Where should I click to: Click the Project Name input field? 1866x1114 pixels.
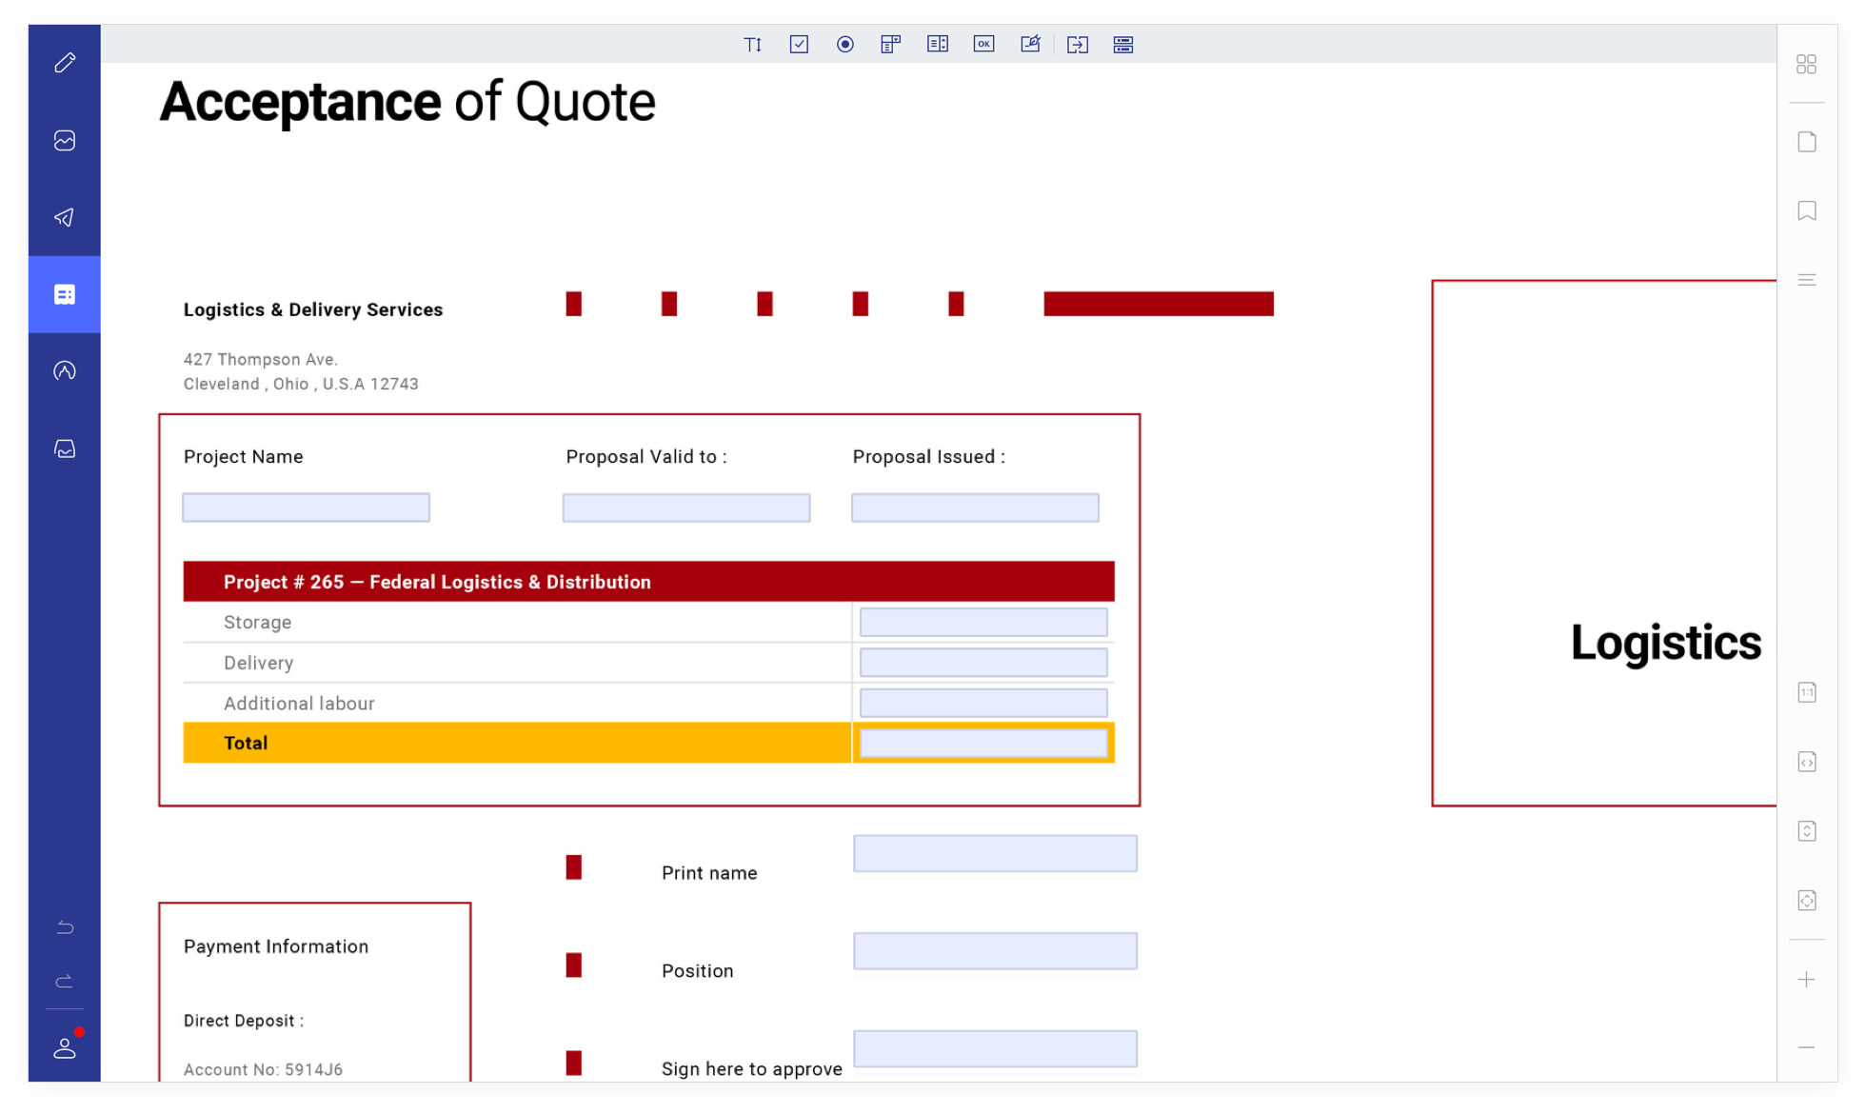306,507
